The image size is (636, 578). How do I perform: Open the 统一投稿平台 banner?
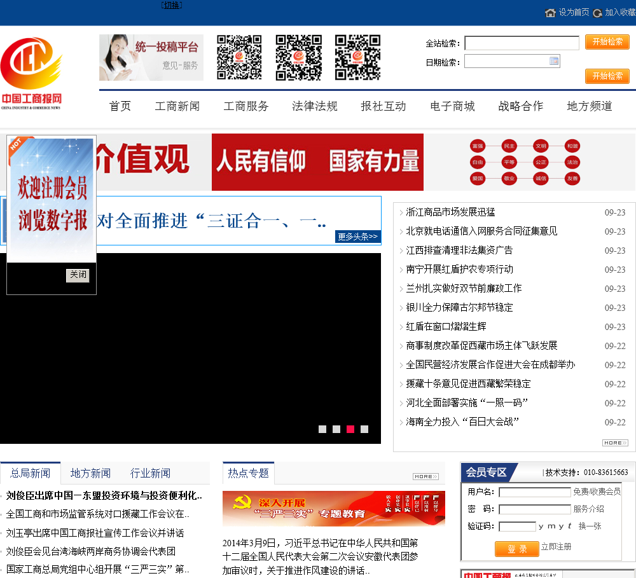151,57
